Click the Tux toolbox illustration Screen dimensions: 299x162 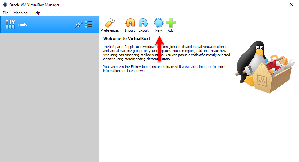coord(265,67)
